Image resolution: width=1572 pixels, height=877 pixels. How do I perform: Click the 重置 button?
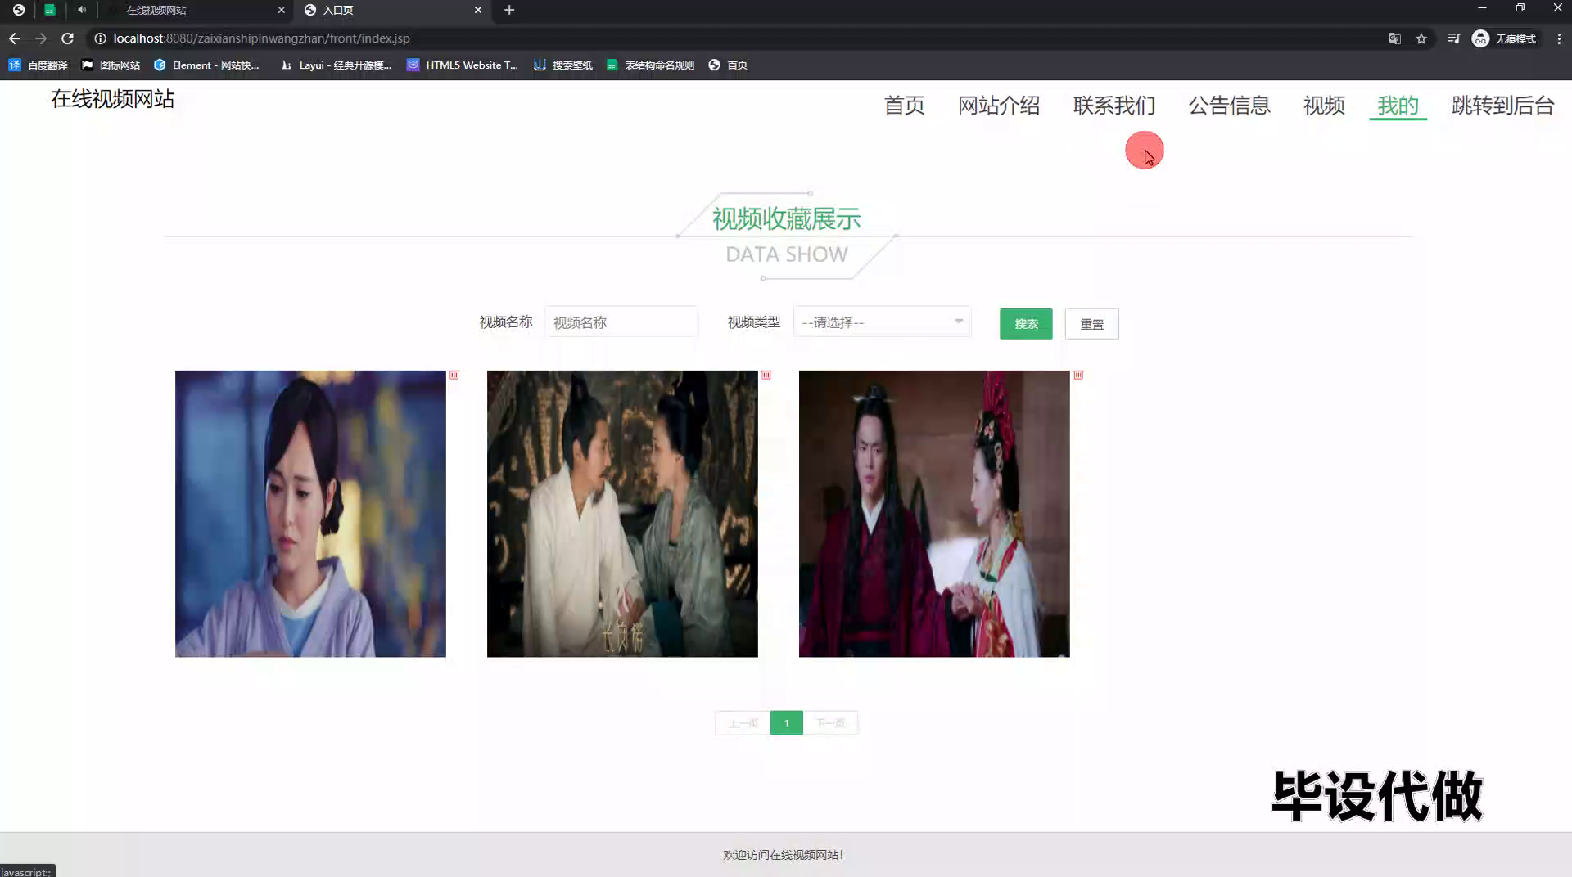[x=1091, y=324]
